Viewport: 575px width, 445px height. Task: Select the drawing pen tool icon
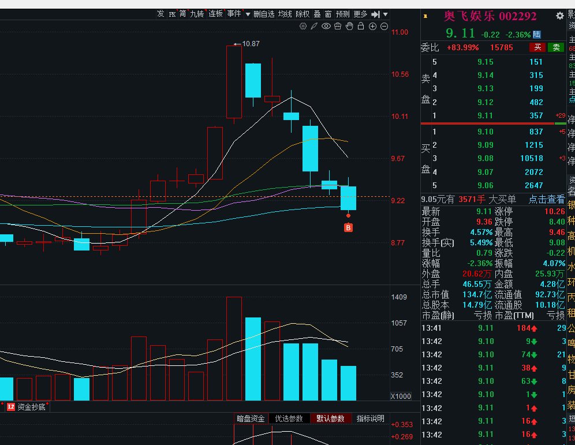point(314,26)
